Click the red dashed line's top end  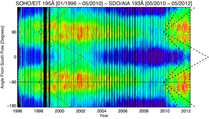point(70,8)
